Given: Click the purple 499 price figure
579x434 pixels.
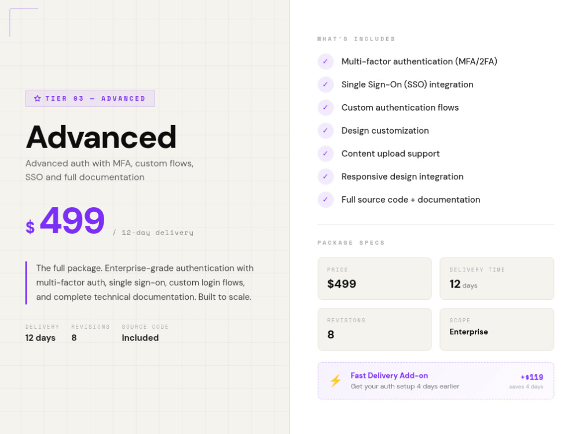Looking at the screenshot, I should [x=72, y=220].
